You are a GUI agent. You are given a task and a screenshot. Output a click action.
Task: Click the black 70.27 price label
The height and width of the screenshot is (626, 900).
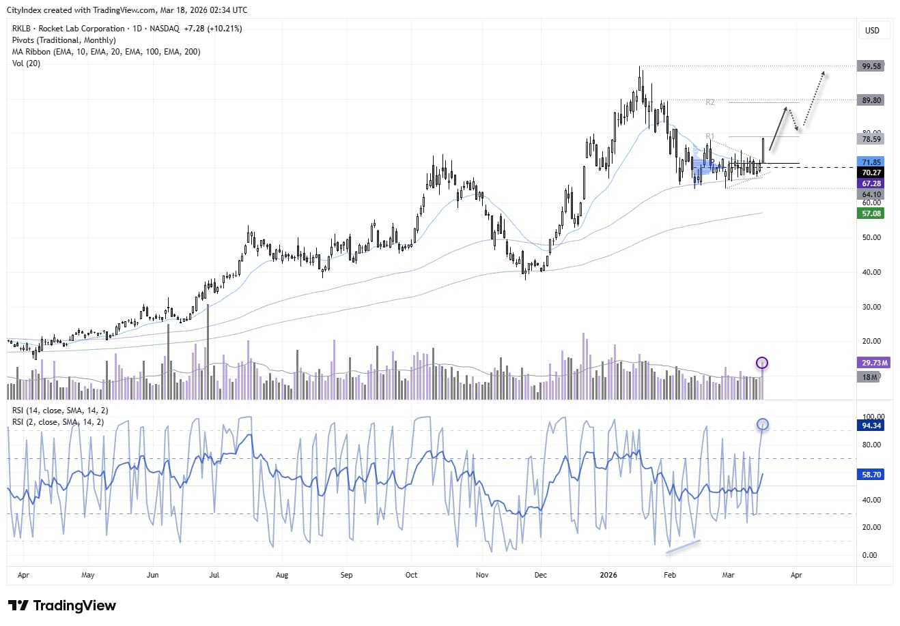click(870, 173)
